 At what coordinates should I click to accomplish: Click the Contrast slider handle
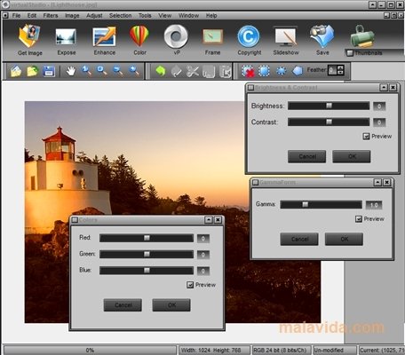coord(329,122)
